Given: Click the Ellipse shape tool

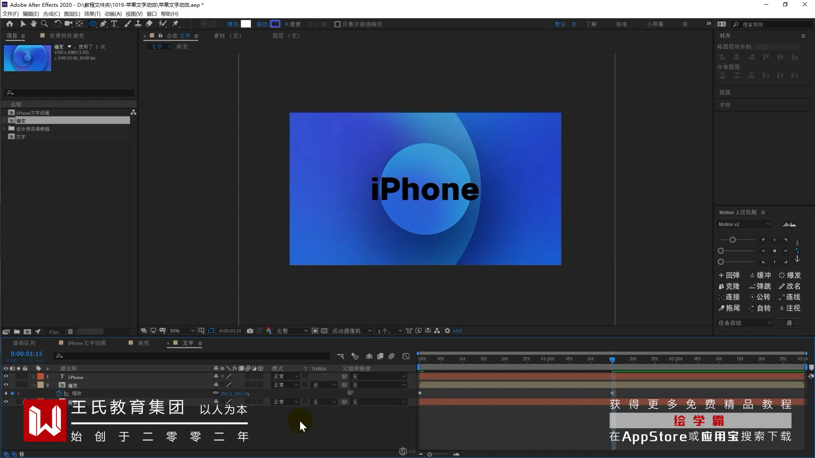Looking at the screenshot, I should pos(92,24).
